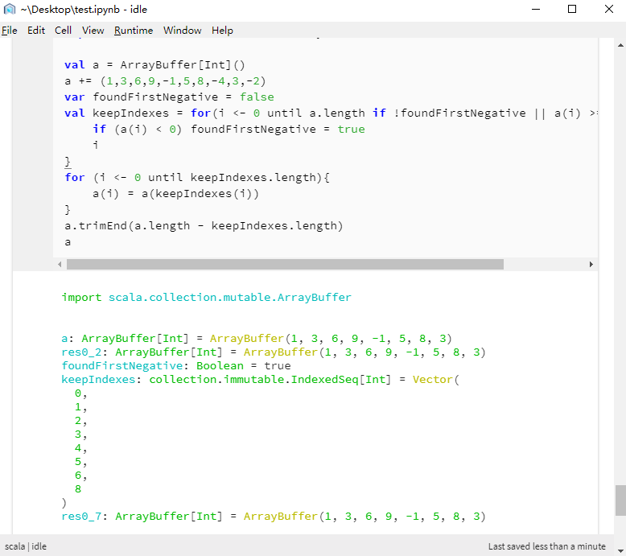The image size is (626, 556).
Task: Place cursor on 'var foundFirstNegative = false' line
Action: [x=169, y=97]
